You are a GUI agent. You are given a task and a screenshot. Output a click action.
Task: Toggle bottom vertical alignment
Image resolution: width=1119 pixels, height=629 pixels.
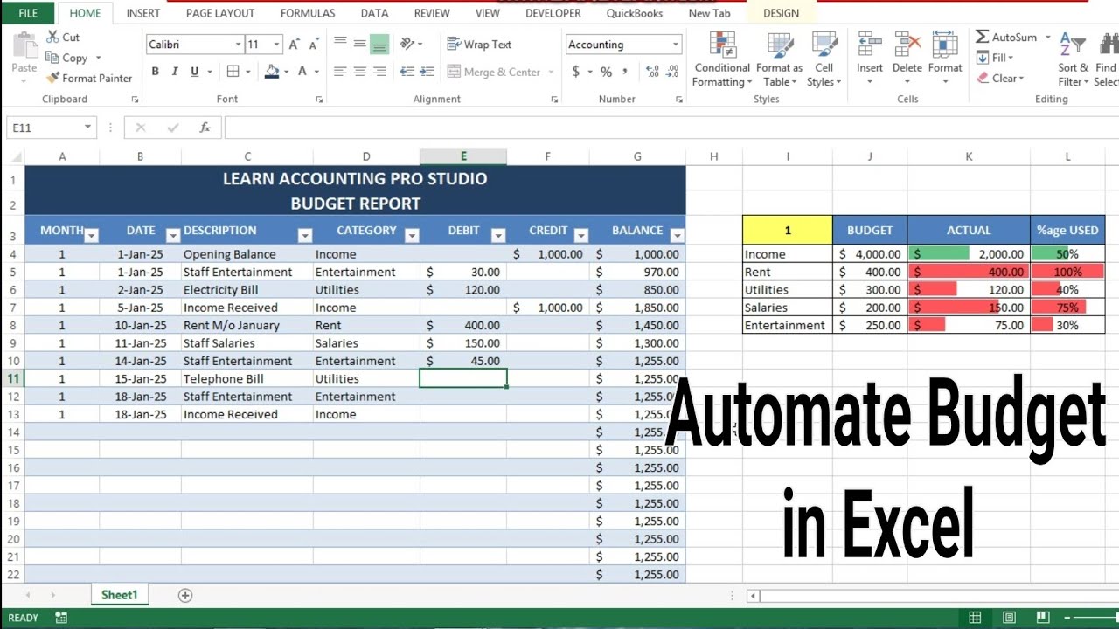[x=379, y=44]
